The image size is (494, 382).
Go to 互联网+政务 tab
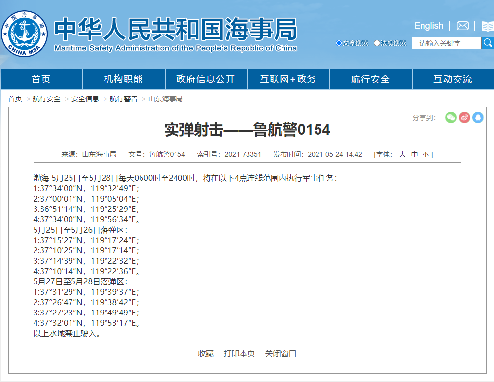pos(288,79)
